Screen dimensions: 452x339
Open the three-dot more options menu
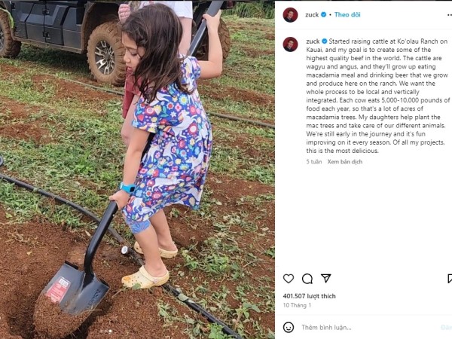click(x=450, y=15)
